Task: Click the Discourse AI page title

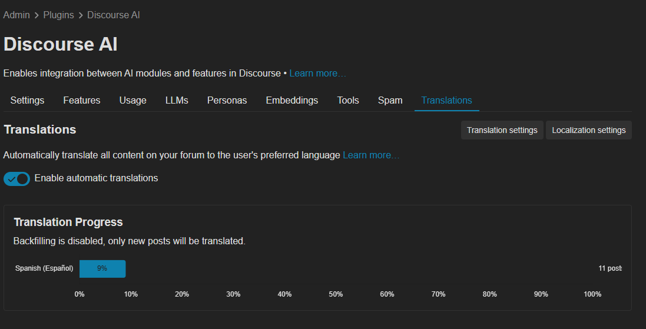Action: 61,45
